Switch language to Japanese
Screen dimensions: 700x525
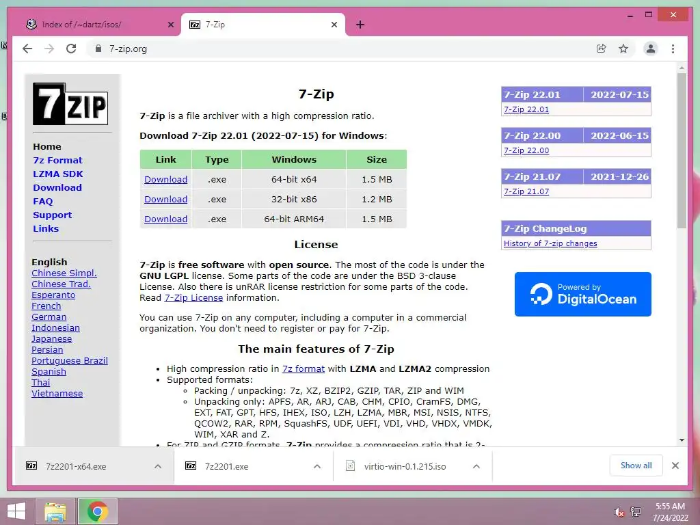point(51,339)
